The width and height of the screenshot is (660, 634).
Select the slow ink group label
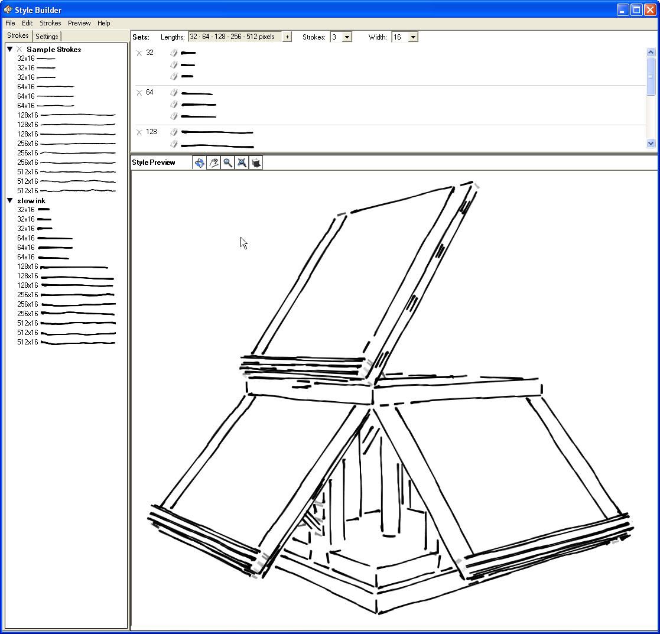click(31, 201)
